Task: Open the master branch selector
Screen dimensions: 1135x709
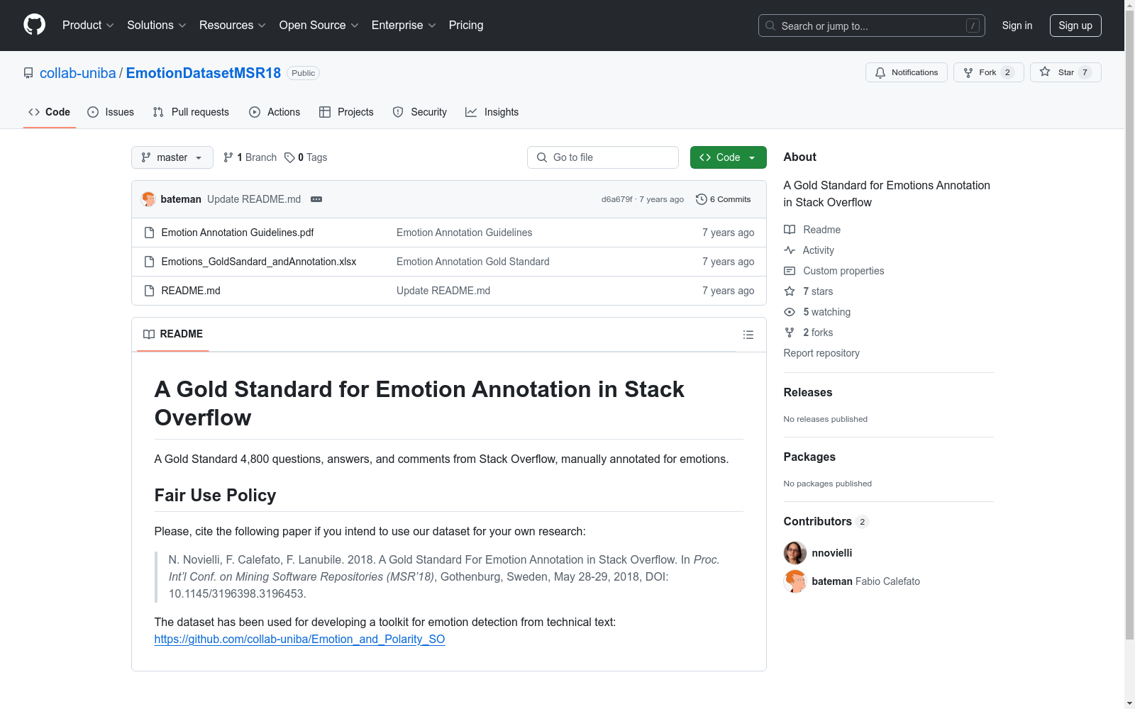Action: point(172,157)
